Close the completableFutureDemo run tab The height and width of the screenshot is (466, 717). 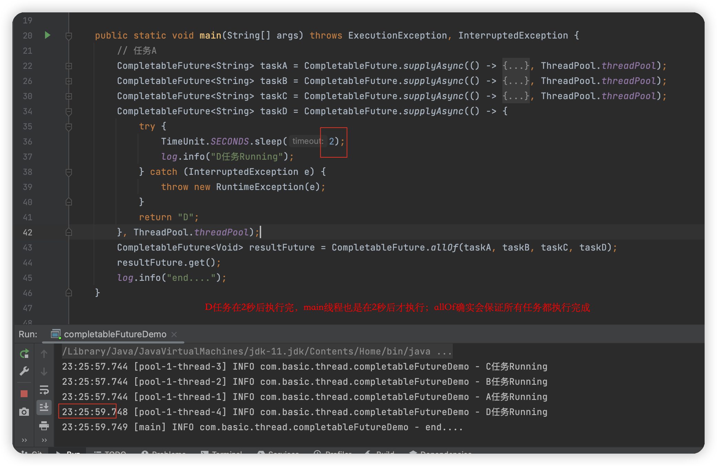tap(174, 334)
